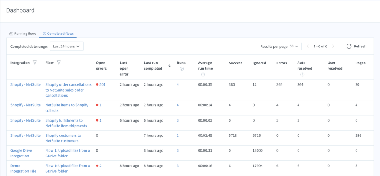The height and width of the screenshot is (176, 380).
Task: Open Completed date range dropdown
Action: pyautogui.click(x=67, y=46)
